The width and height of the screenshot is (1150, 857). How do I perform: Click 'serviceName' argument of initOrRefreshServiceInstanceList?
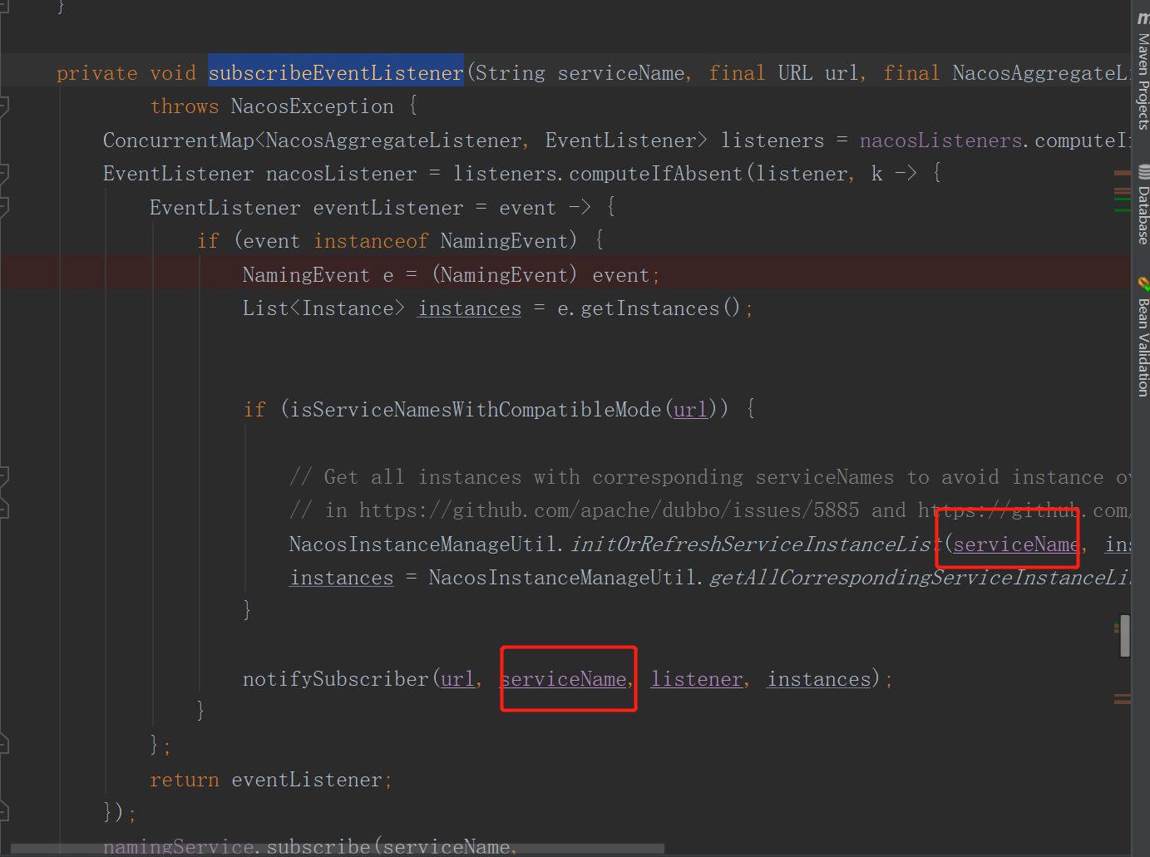tap(1015, 544)
